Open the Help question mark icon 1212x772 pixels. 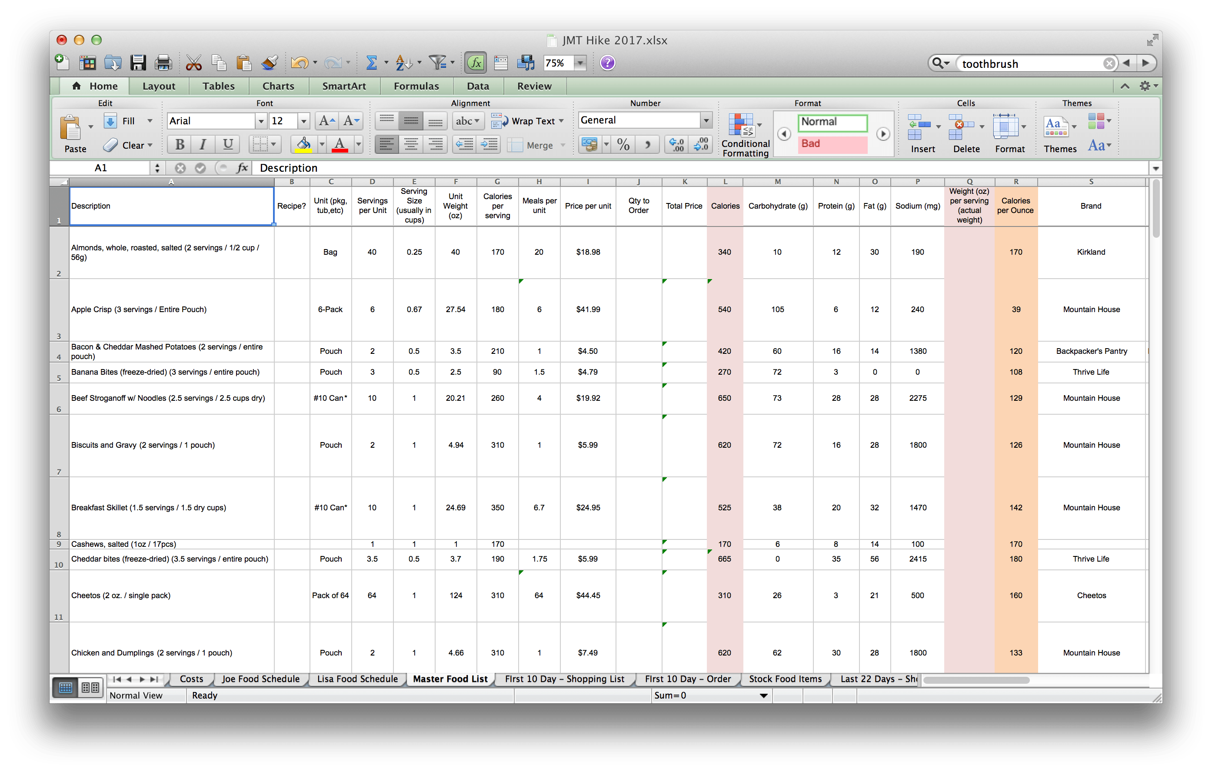coord(607,63)
